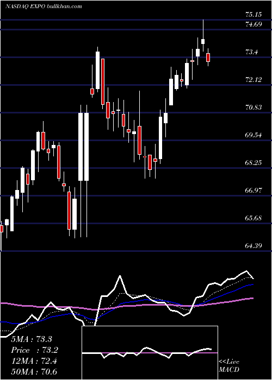Click the latest red candlestick at far right

tap(208, 58)
